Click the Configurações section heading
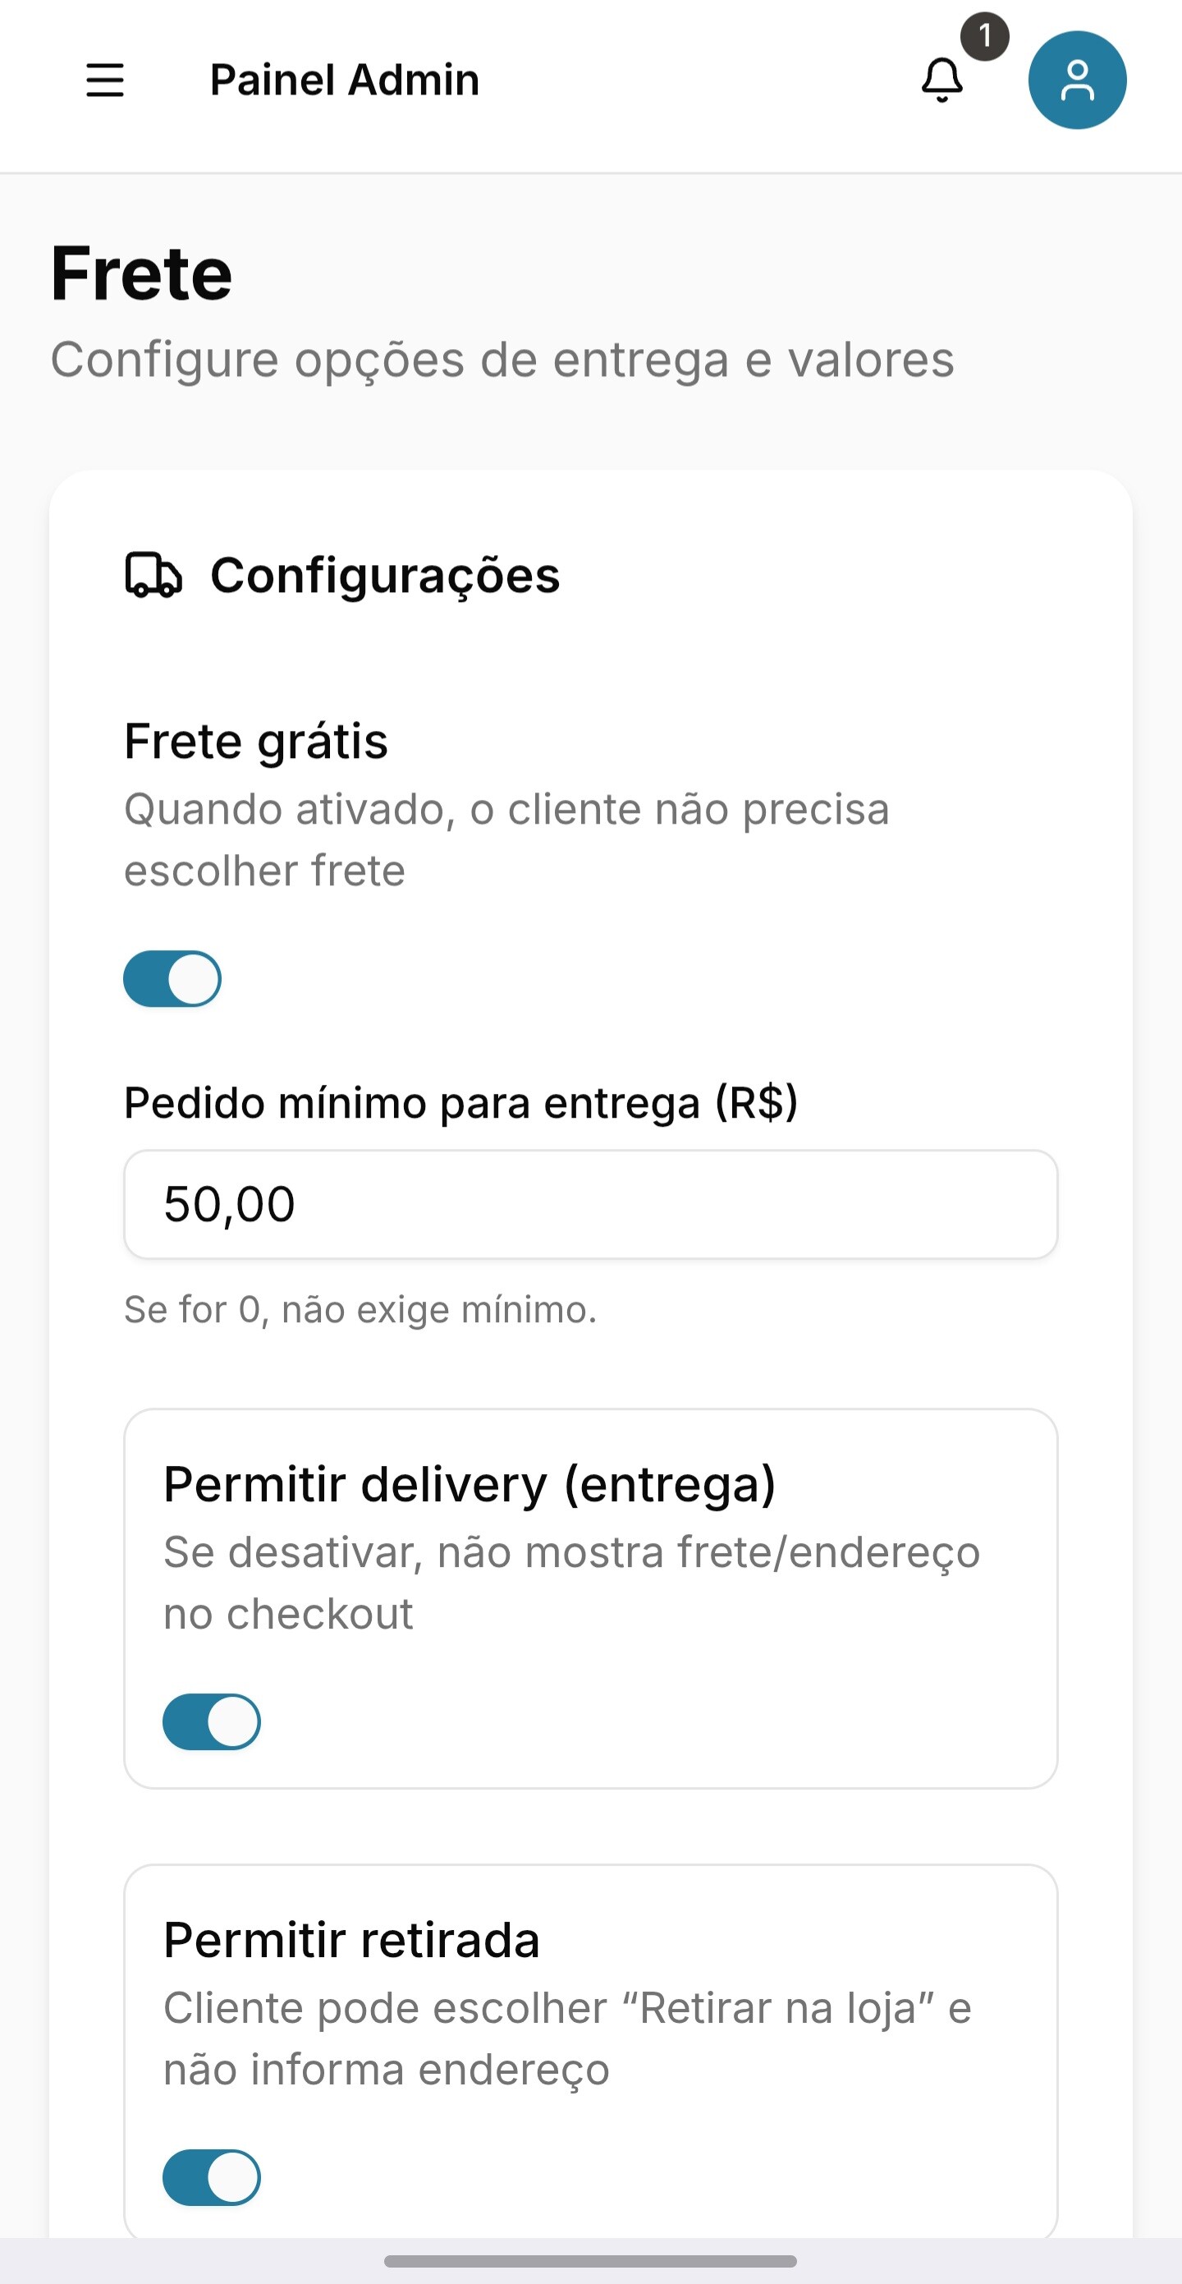This screenshot has height=2284, width=1182. pyautogui.click(x=384, y=576)
